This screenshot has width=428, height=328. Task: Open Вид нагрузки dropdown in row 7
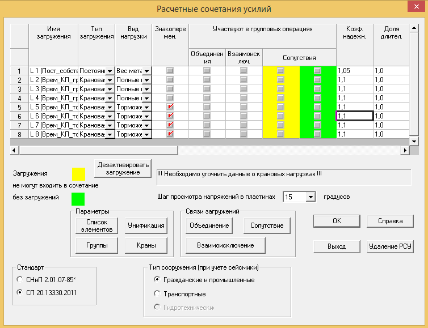(x=146, y=125)
